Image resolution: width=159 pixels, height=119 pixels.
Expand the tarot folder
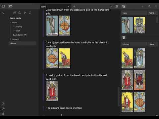coord(18,31)
